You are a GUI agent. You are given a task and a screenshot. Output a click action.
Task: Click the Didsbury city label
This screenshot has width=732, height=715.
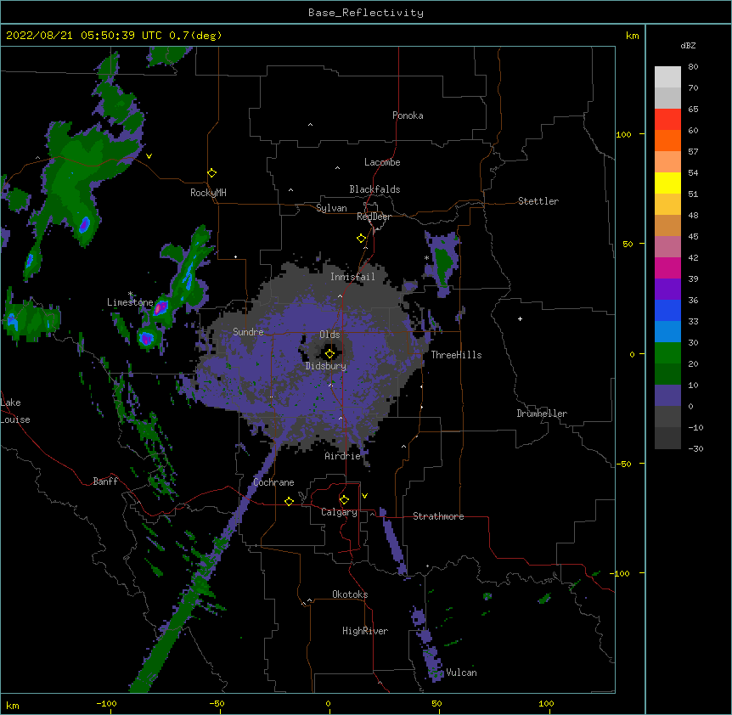(x=326, y=366)
